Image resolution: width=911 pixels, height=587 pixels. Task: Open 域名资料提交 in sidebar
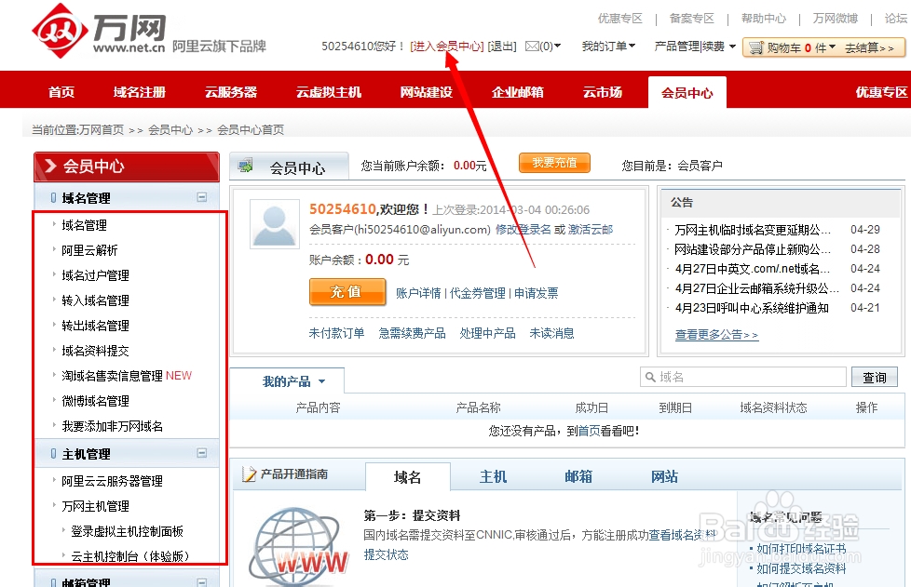[x=95, y=351]
